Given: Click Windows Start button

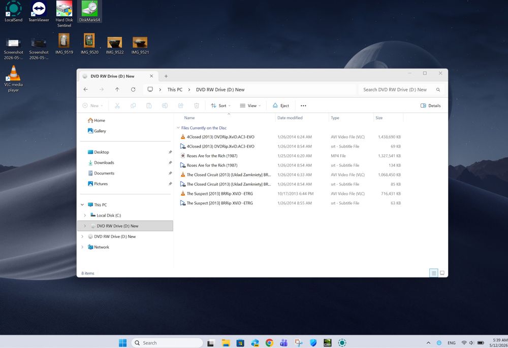Looking at the screenshot, I should (x=123, y=343).
